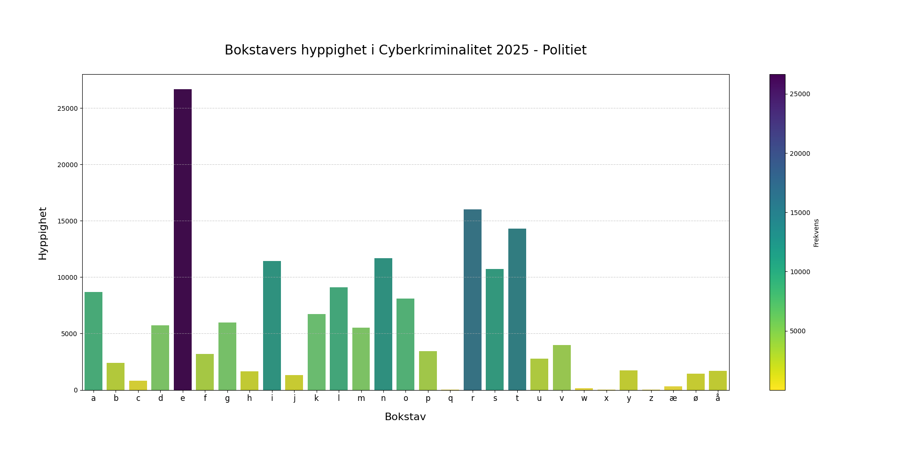Click the æ label on the x-axis
Image resolution: width=902 pixels, height=453 pixels.
click(673, 399)
